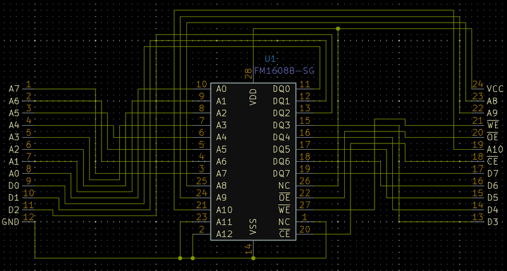Screen dimensions: 507x271
Task: Select the A11 pin name in U1
Action: (224, 222)
